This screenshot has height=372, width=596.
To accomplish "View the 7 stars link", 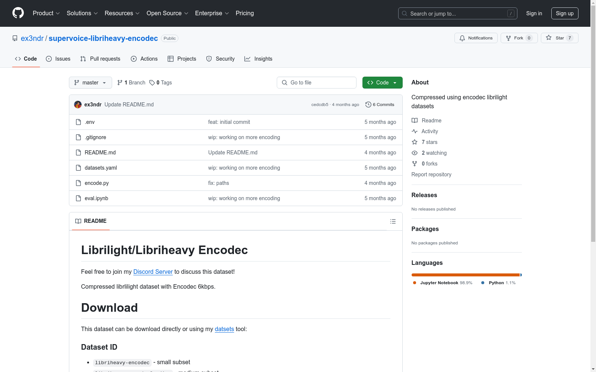I will click(425, 142).
